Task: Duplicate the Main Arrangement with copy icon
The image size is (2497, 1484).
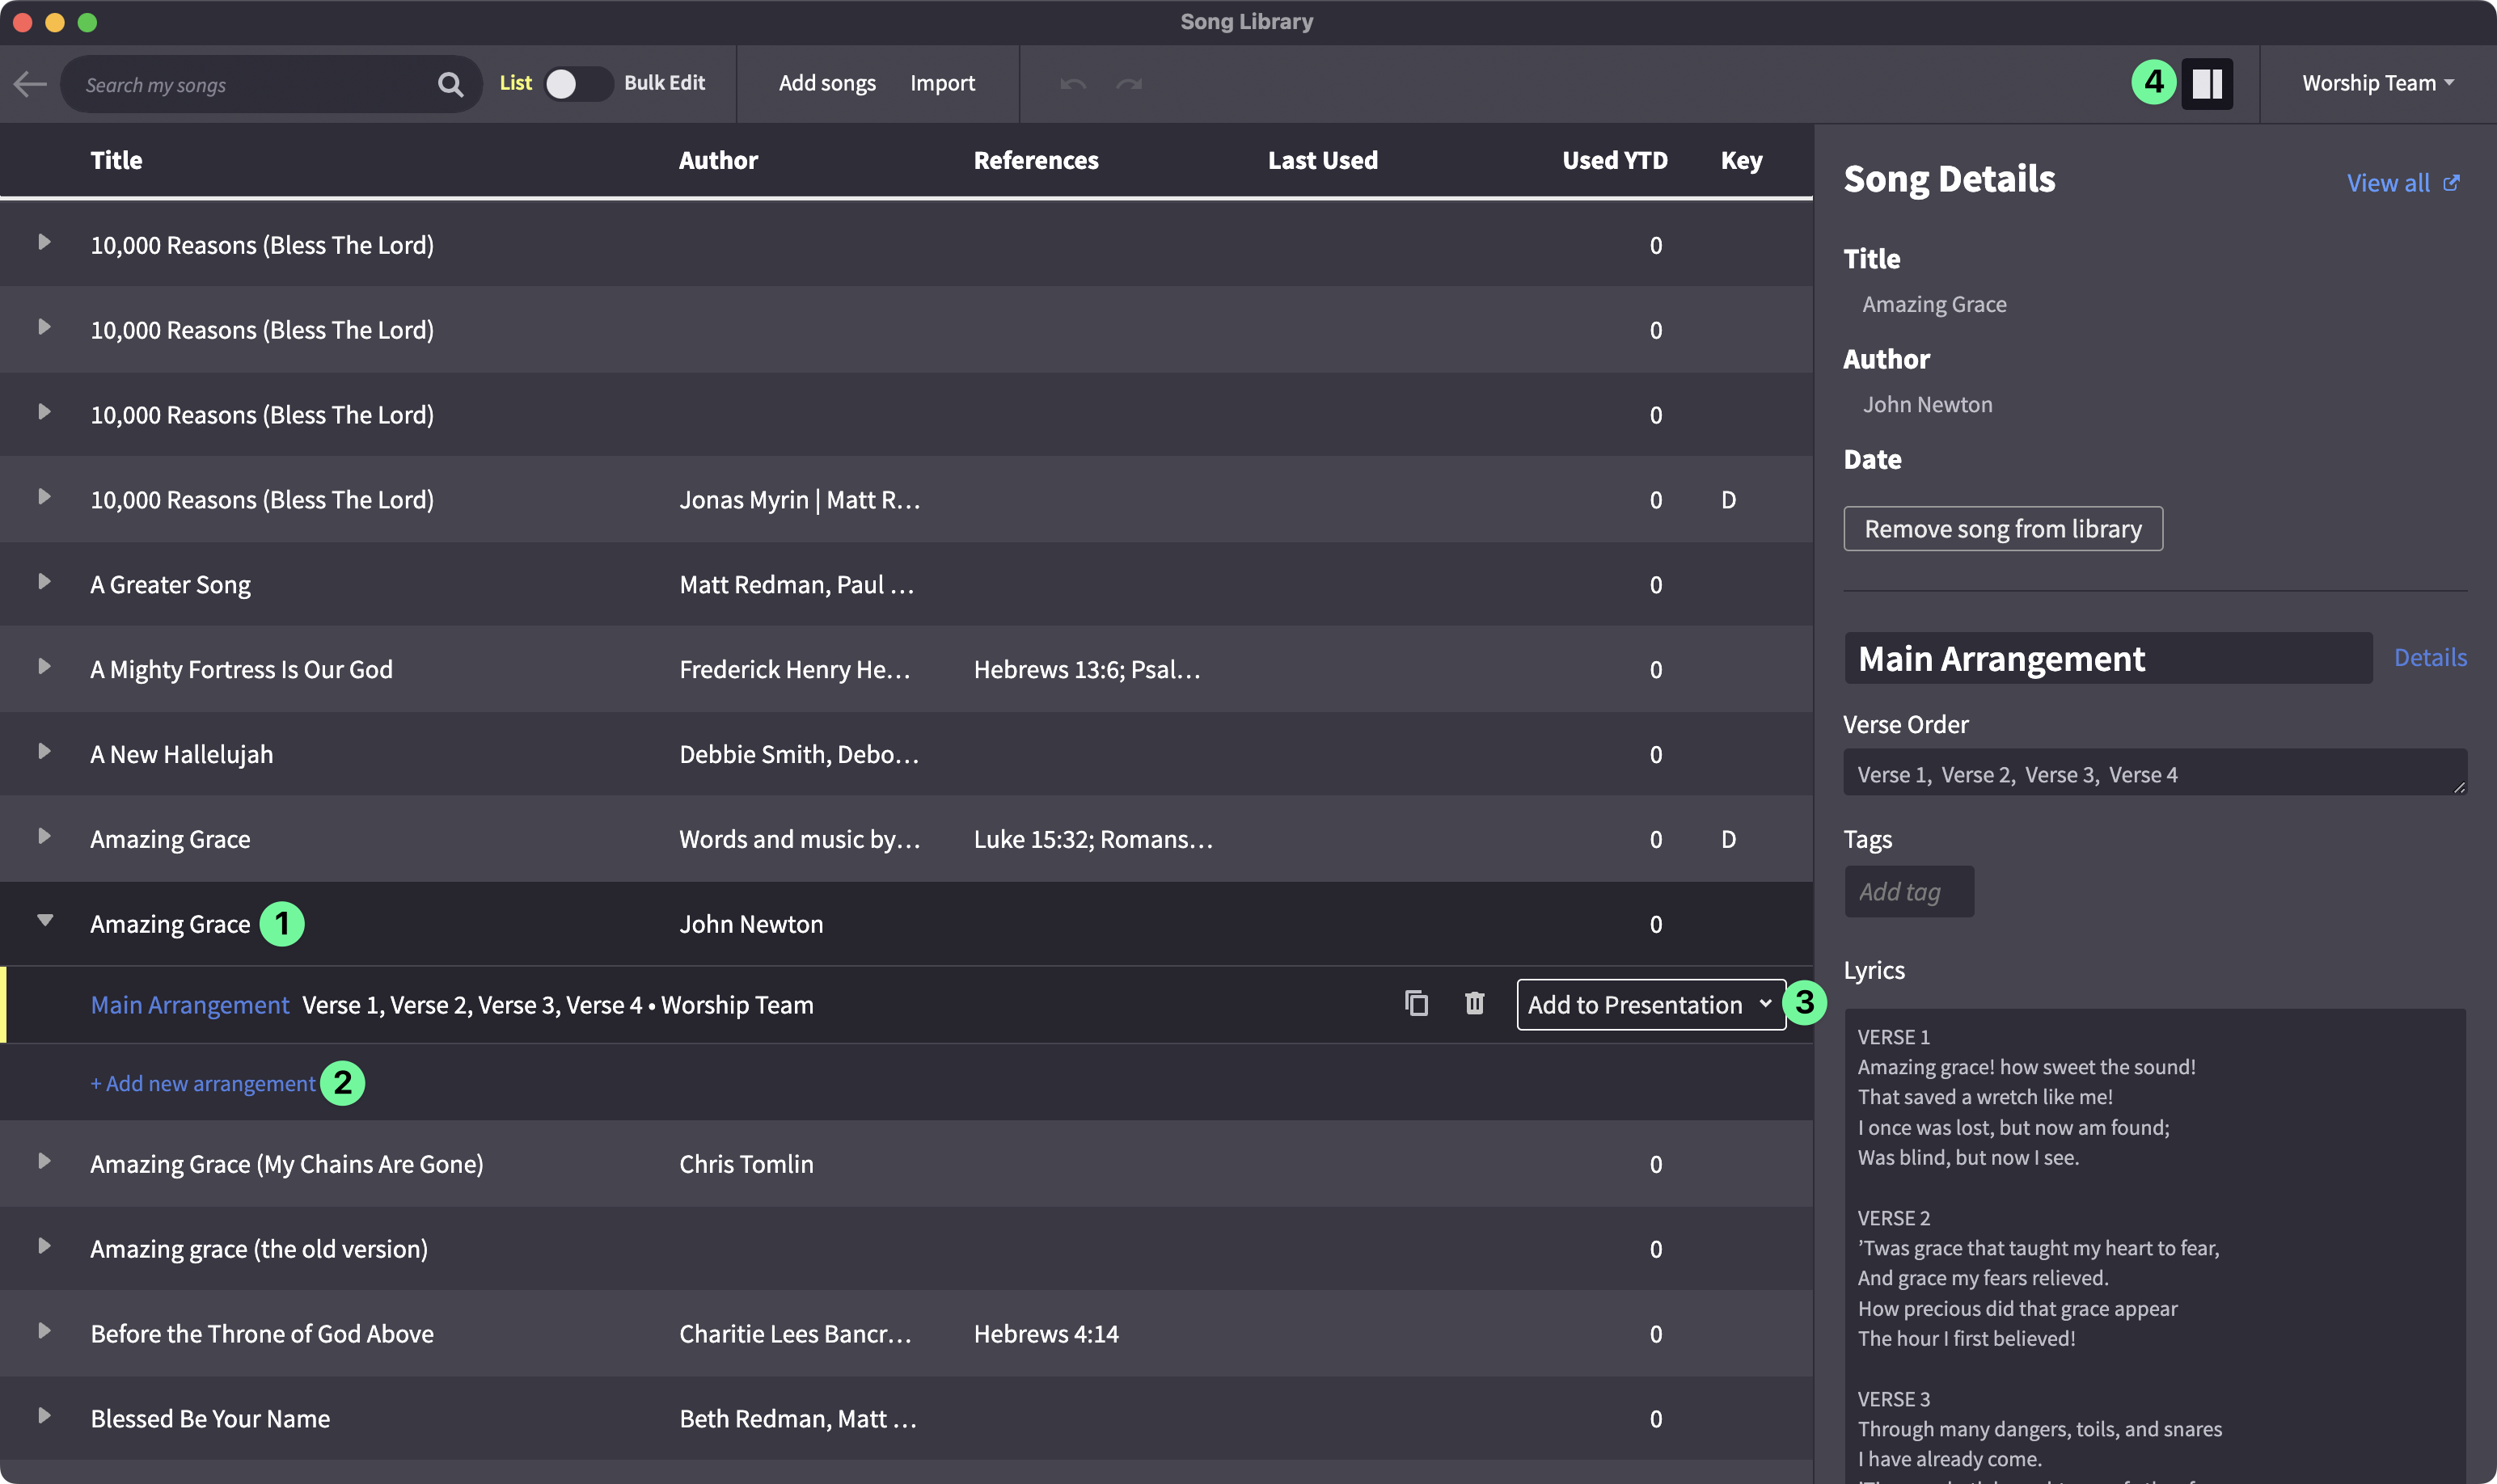Action: coord(1416,1003)
